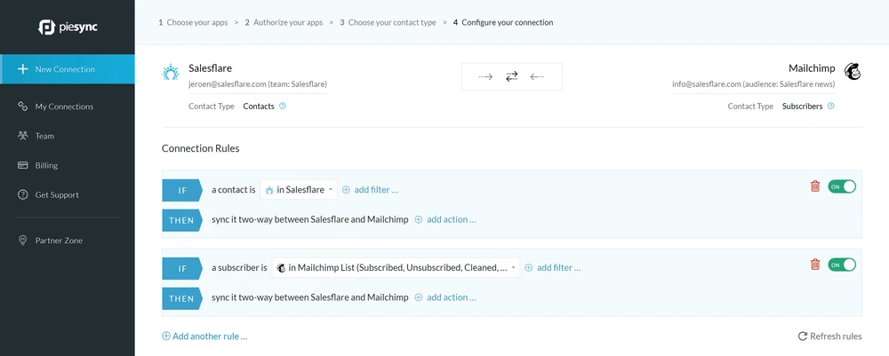This screenshot has width=889, height=356.
Task: Click info@salesflare.com audience text
Action: pyautogui.click(x=754, y=84)
